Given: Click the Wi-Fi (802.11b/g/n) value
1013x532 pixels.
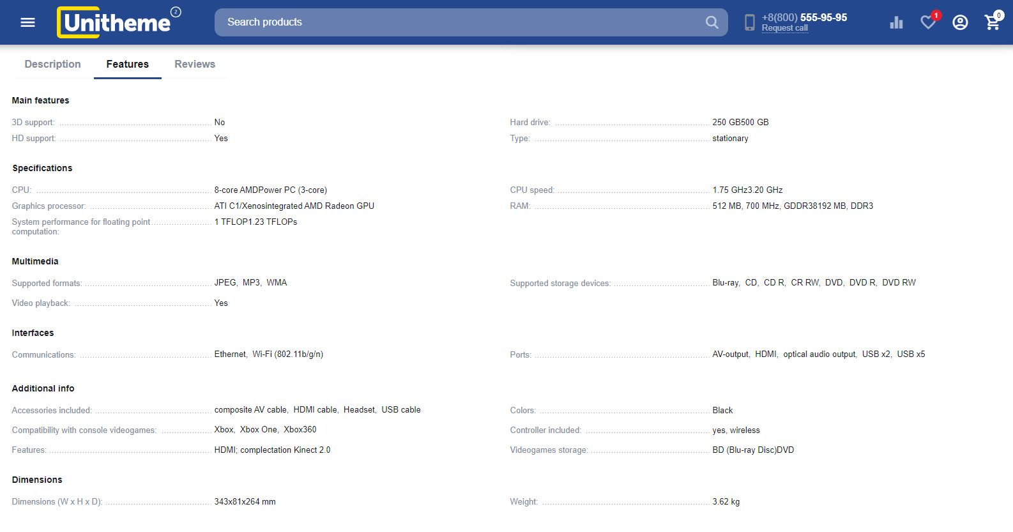Looking at the screenshot, I should [287, 354].
